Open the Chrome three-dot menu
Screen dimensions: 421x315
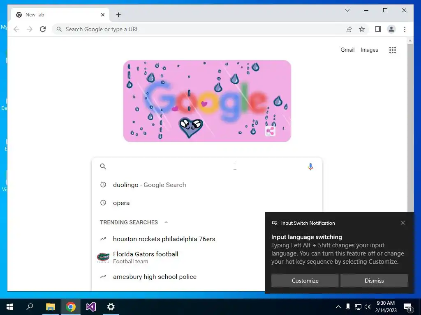click(x=405, y=29)
